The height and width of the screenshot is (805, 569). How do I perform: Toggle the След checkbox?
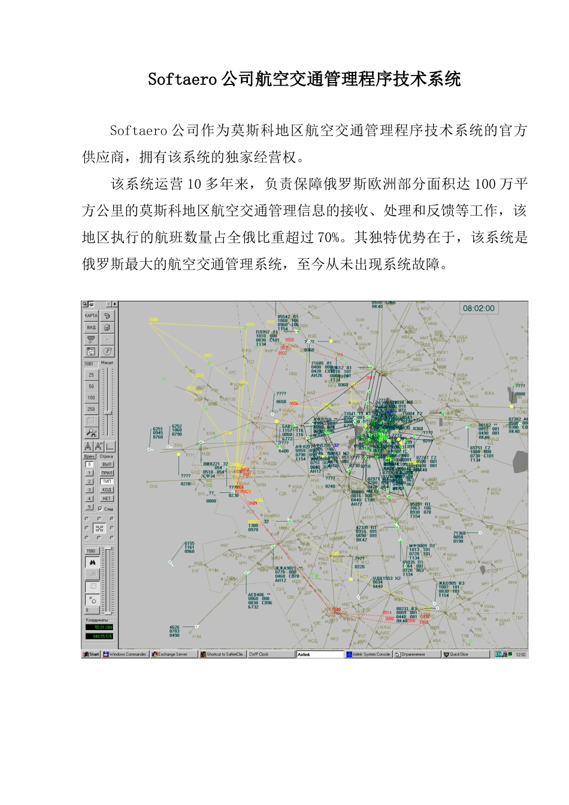[100, 509]
